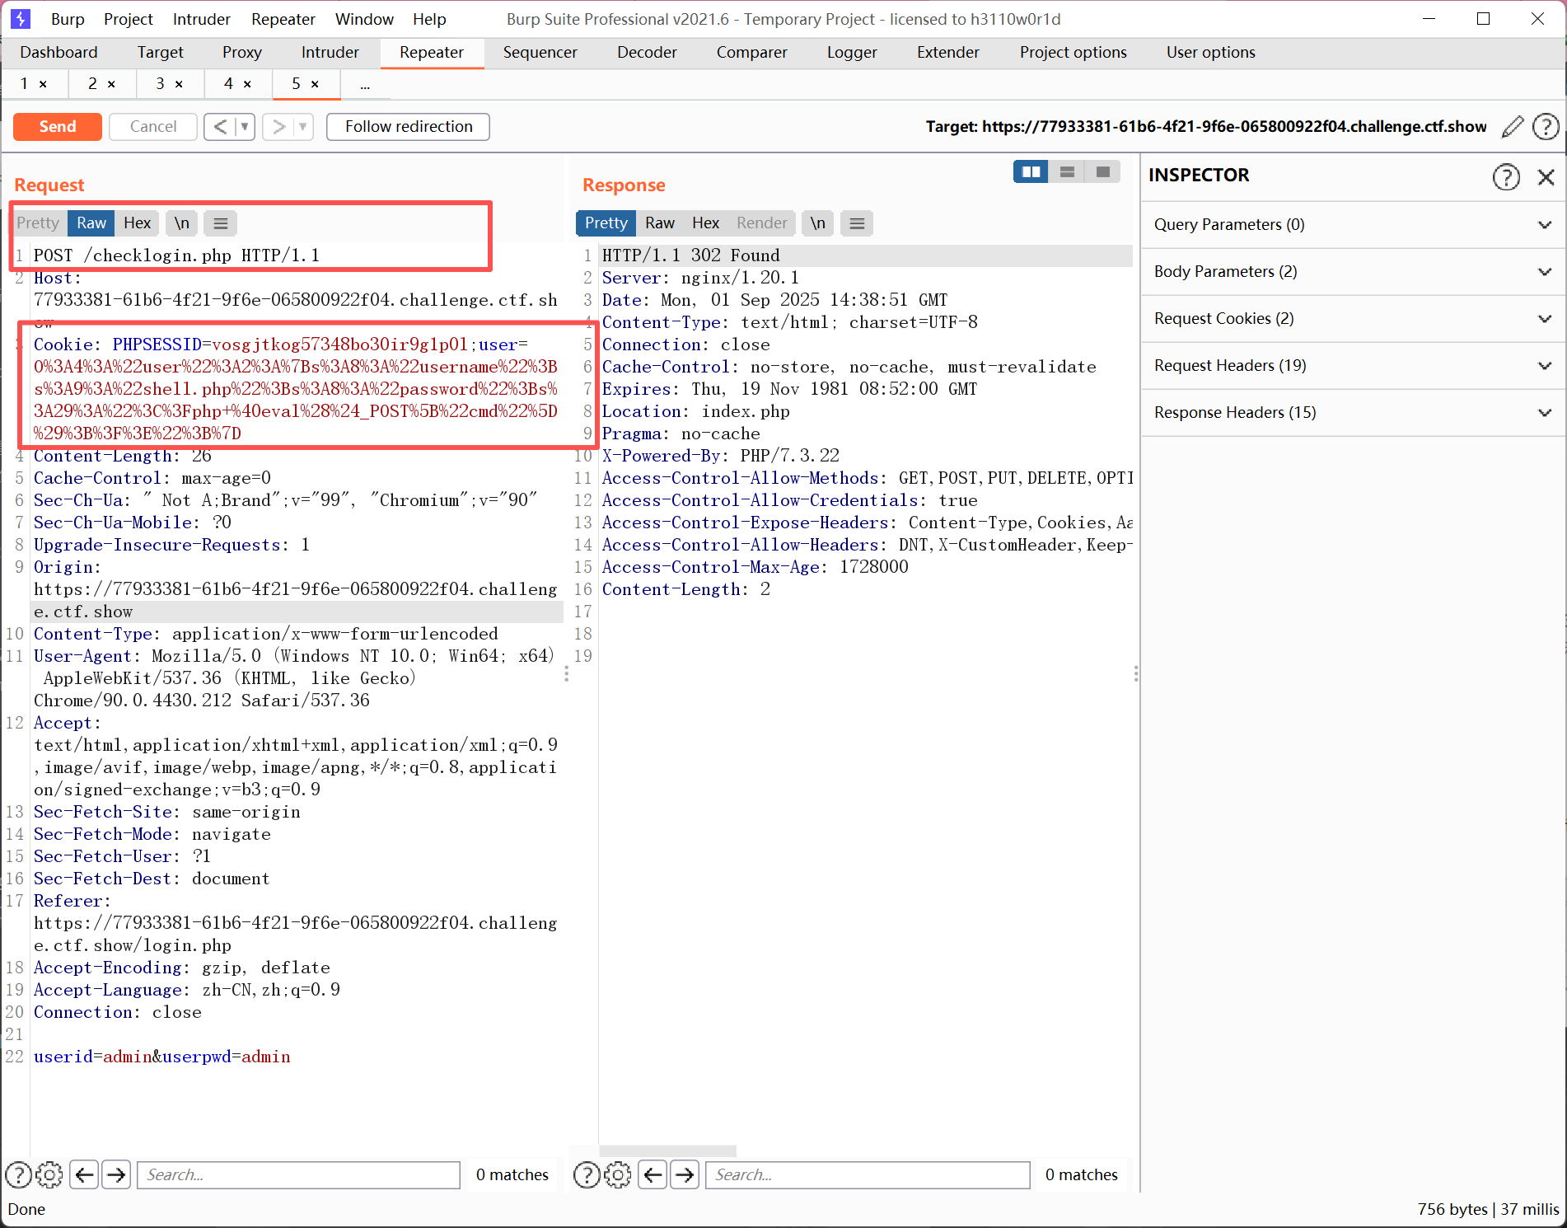The image size is (1567, 1228).
Task: Click the Cancel button
Action: tap(153, 126)
